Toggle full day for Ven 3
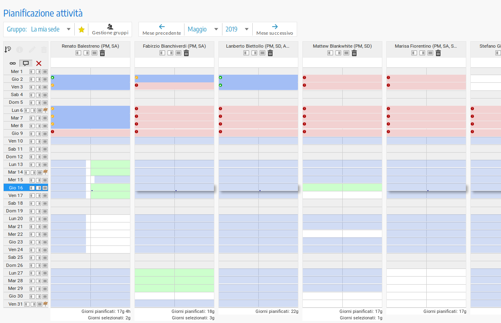 tap(45, 87)
